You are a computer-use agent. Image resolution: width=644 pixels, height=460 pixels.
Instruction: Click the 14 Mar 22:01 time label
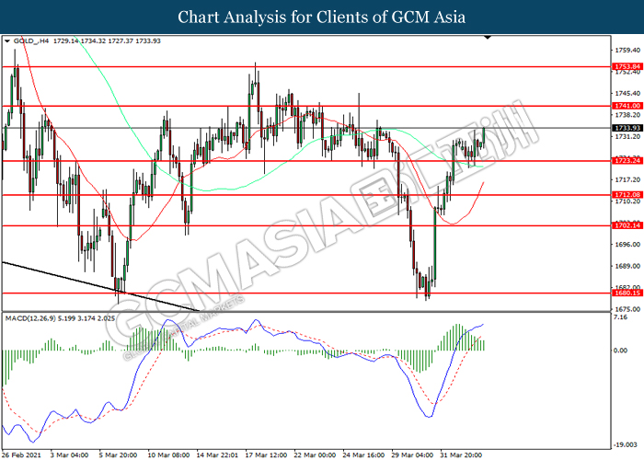point(217,455)
